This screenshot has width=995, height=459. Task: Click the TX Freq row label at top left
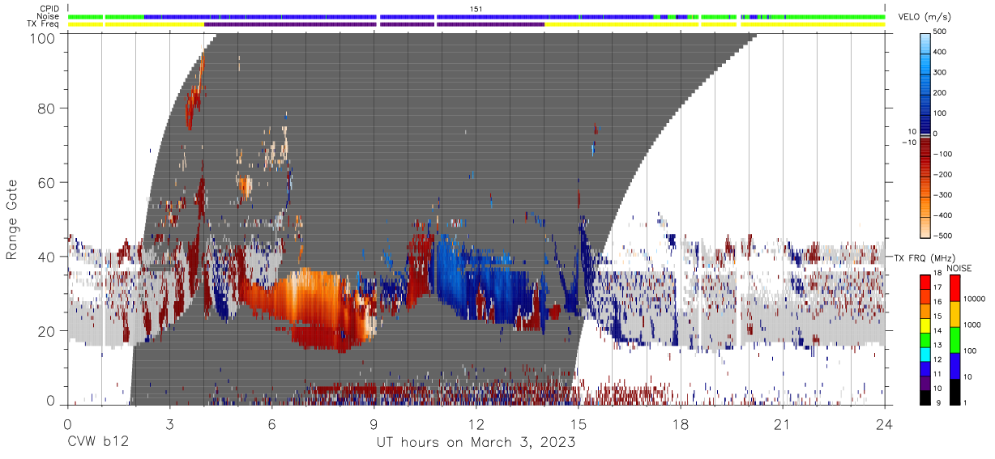44,24
